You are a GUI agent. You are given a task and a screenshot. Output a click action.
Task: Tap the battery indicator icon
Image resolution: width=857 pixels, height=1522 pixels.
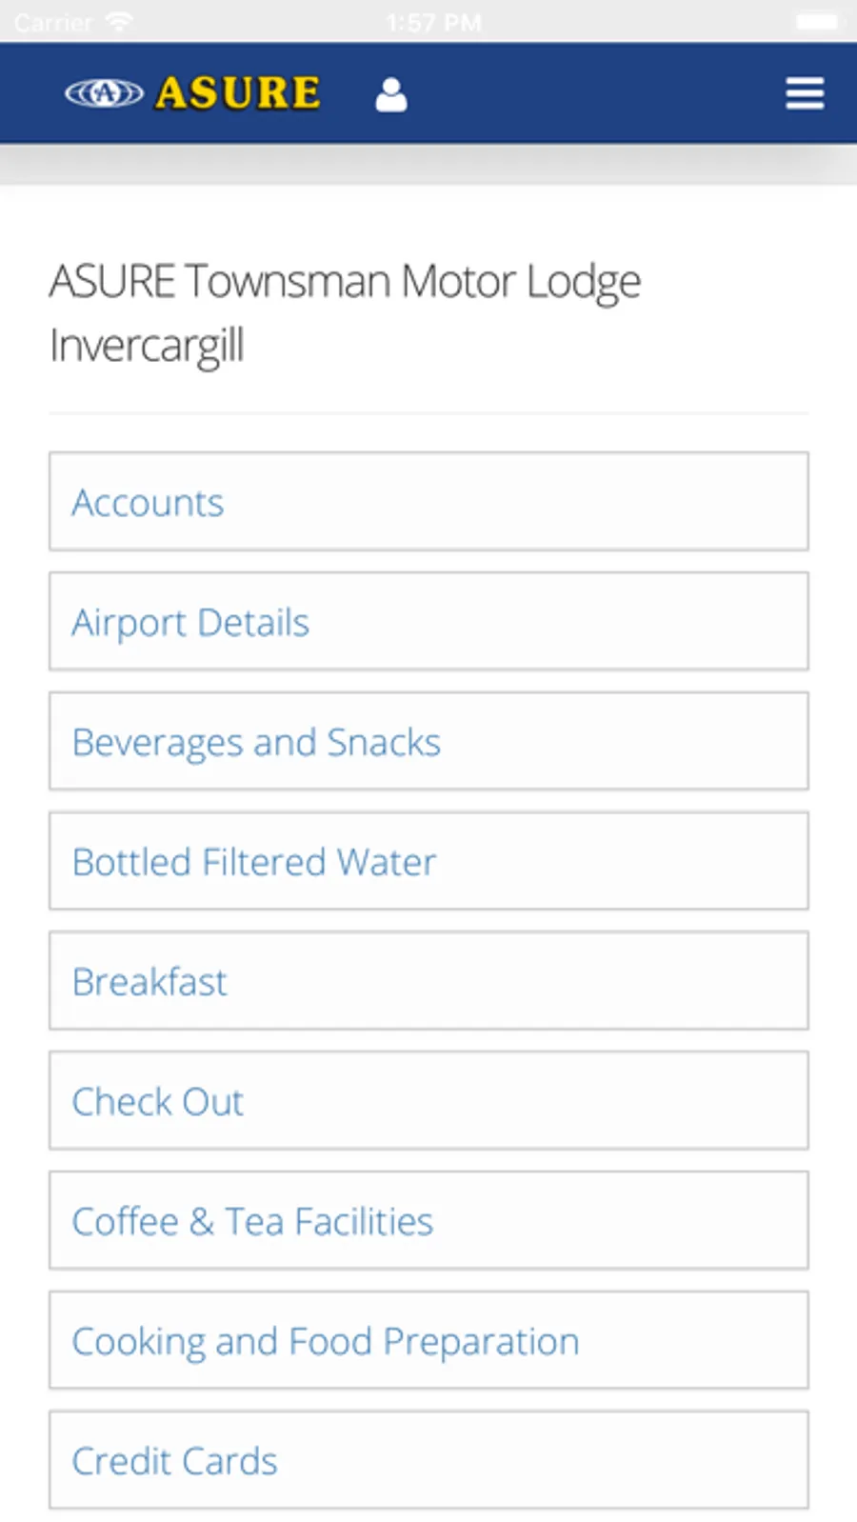[x=816, y=21]
